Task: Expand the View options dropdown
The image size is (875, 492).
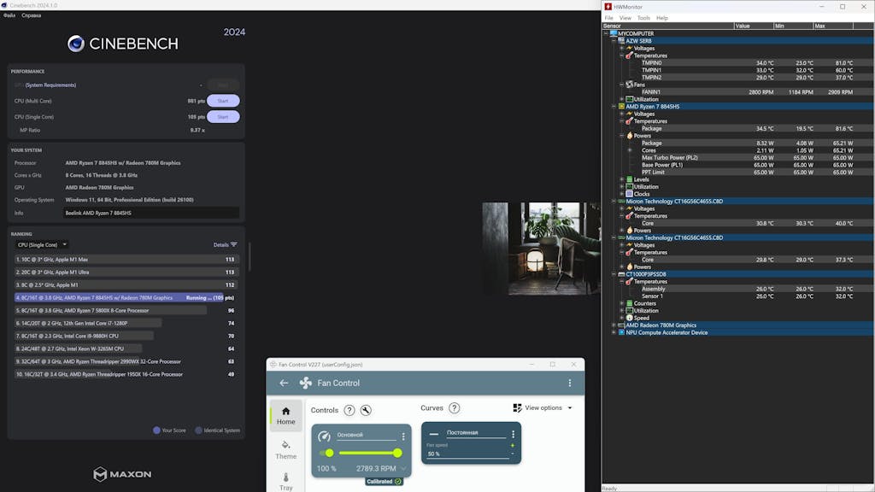Action: [x=543, y=408]
